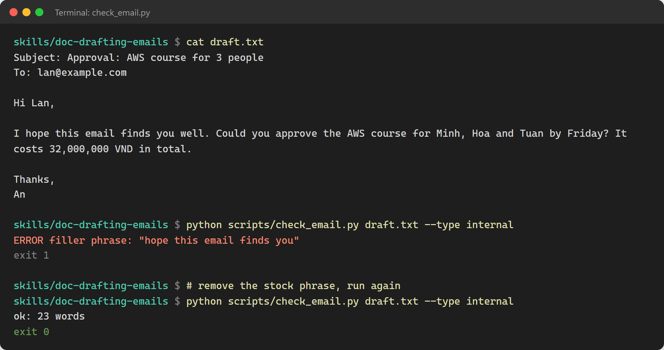Click the line starting "I hope this email"
The width and height of the screenshot is (664, 350).
tap(320, 134)
